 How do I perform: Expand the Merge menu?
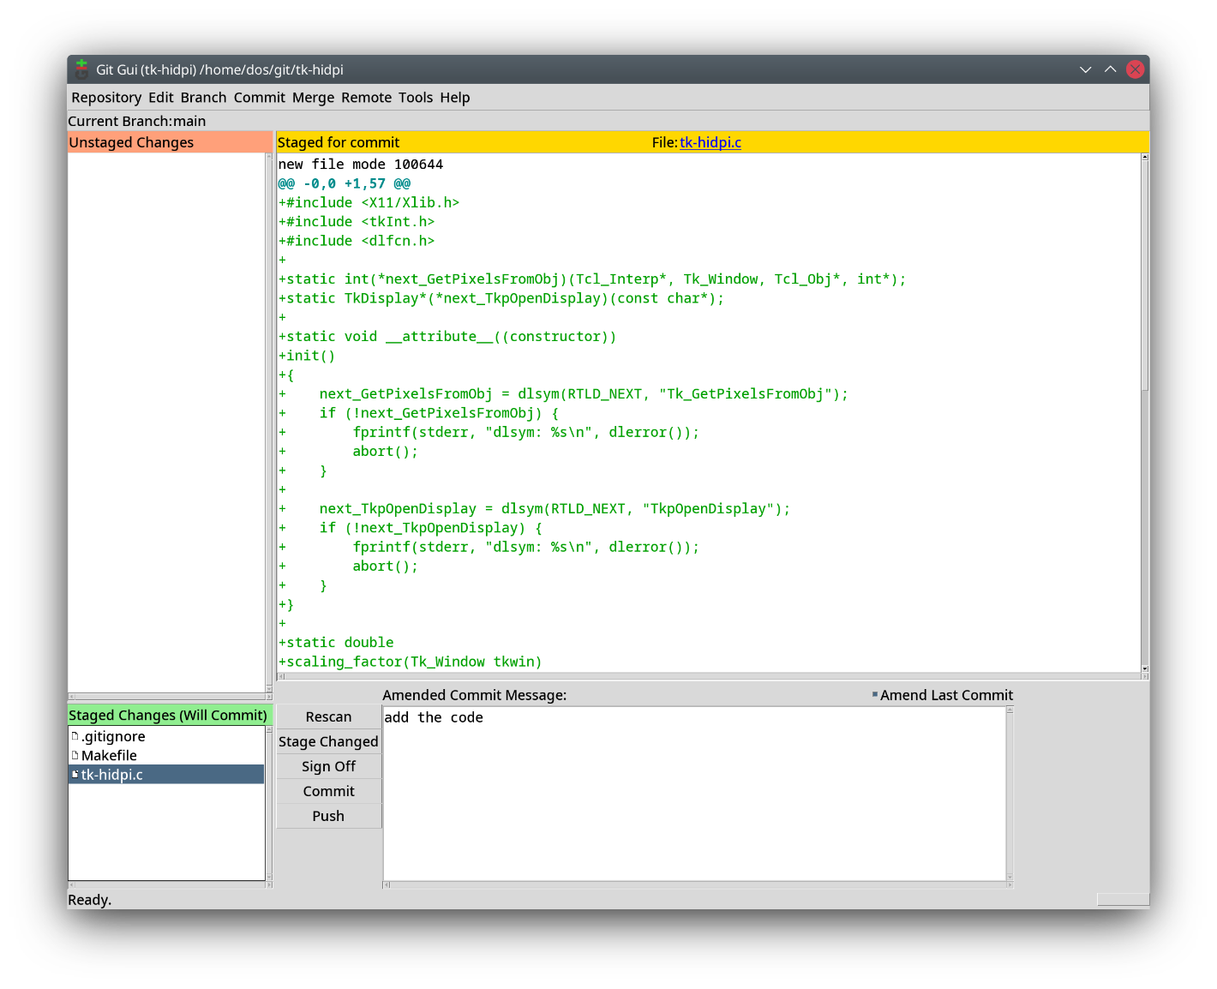[x=313, y=98]
